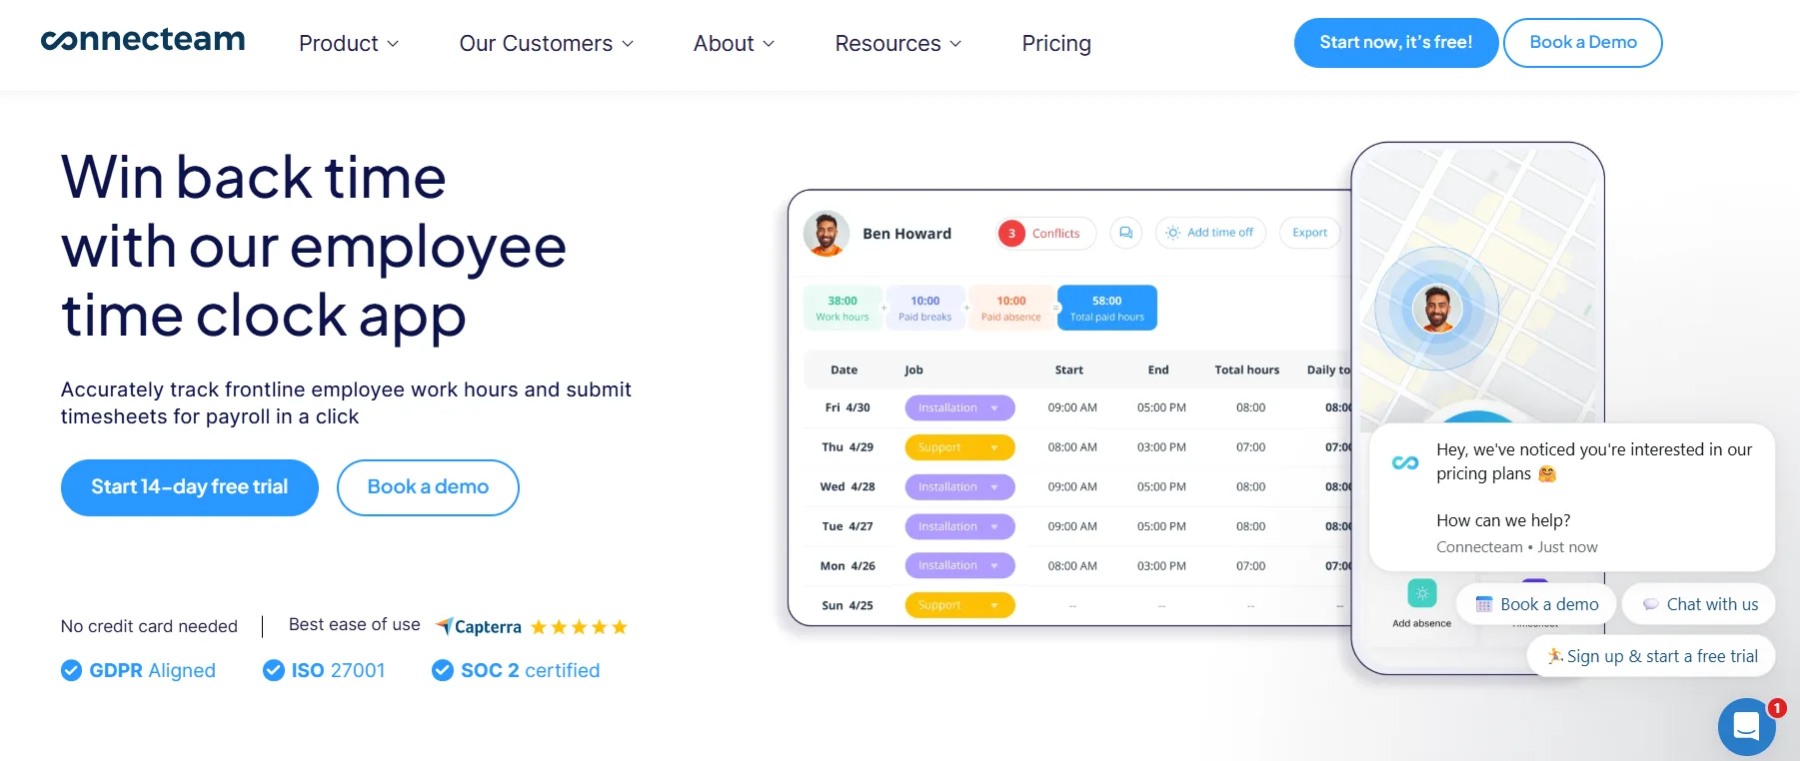The width and height of the screenshot is (1800, 761).
Task: Click the comment icon beside Conflicts
Action: coord(1125,233)
